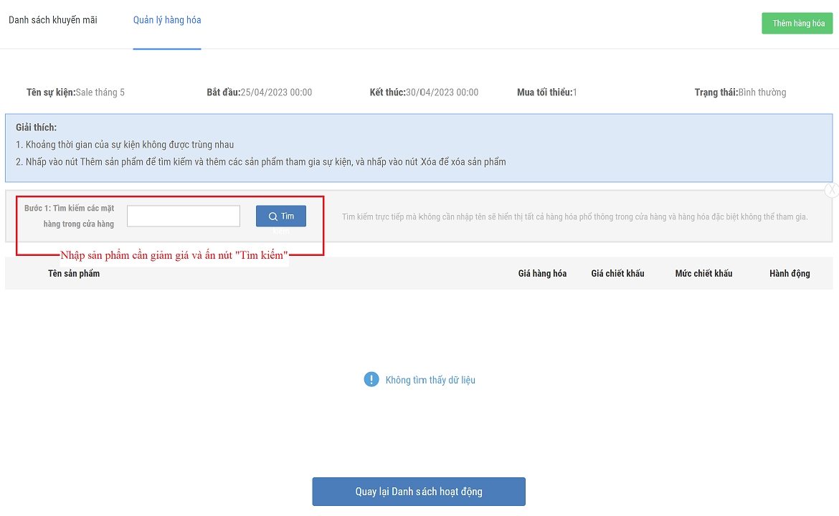Focus the product search input field
Viewport: 839px width, 516px height.
click(184, 216)
